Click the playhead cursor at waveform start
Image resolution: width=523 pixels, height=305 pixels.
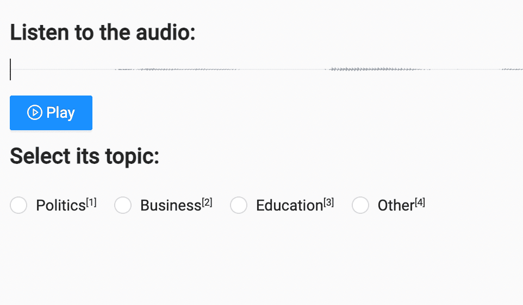tap(10, 69)
